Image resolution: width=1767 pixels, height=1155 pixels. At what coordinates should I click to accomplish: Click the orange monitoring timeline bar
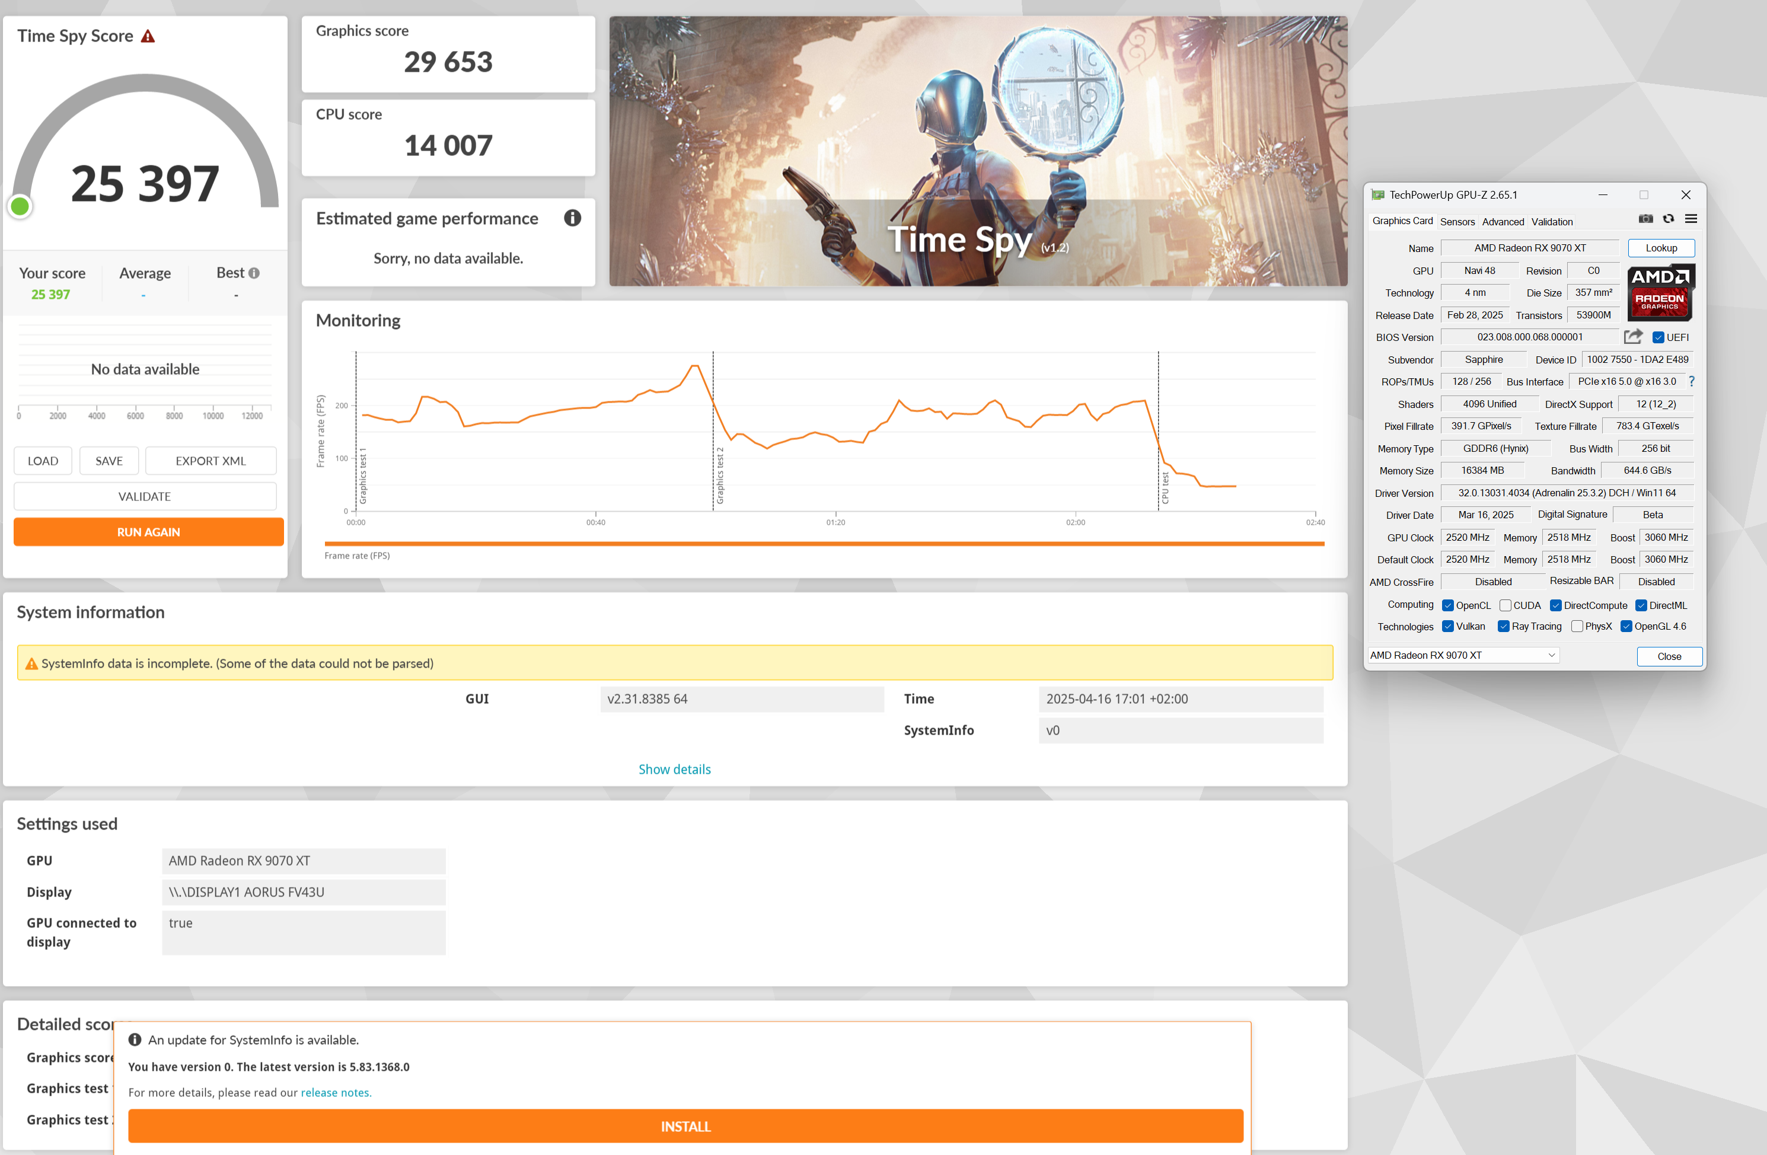pos(824,544)
